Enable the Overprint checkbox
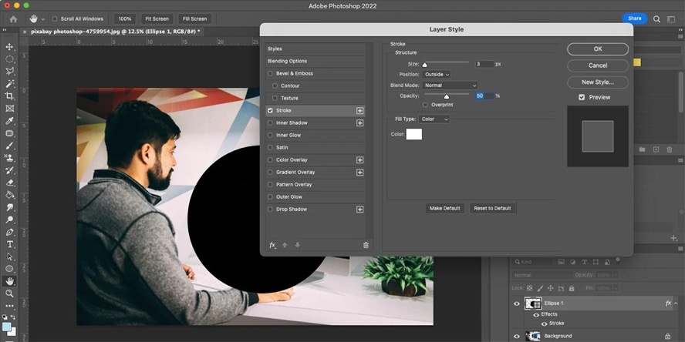Image resolution: width=685 pixels, height=342 pixels. click(426, 105)
